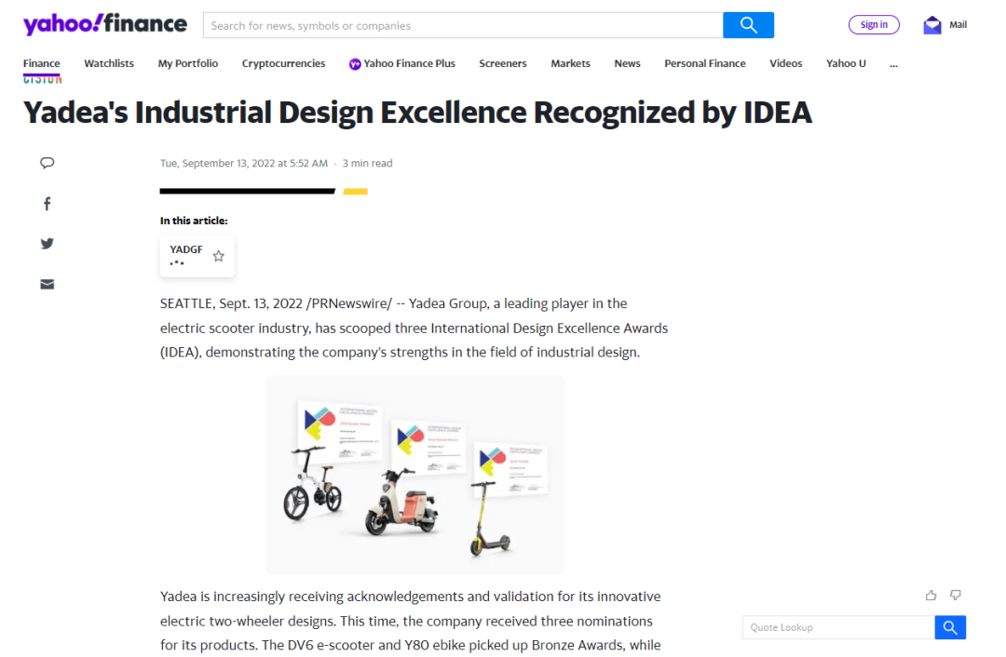Open the Watchlists tab

tap(109, 63)
